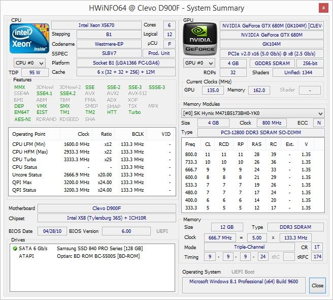Click the Prod. Unit button
Screen dimensions: 333x300
[x=159, y=53]
